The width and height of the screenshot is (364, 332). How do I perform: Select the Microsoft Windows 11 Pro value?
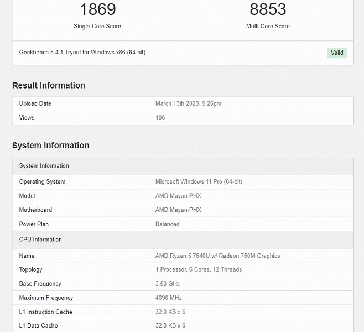[199, 181]
